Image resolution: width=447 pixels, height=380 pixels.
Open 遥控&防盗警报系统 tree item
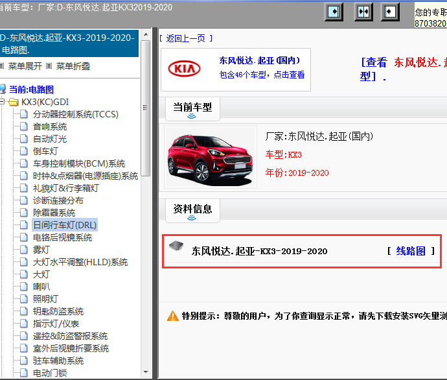pyautogui.click(x=70, y=336)
